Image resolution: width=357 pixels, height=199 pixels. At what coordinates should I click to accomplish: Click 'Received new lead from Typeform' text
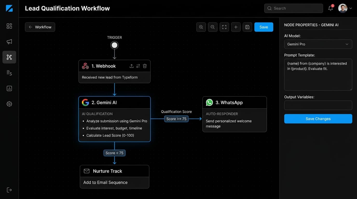coord(110,77)
